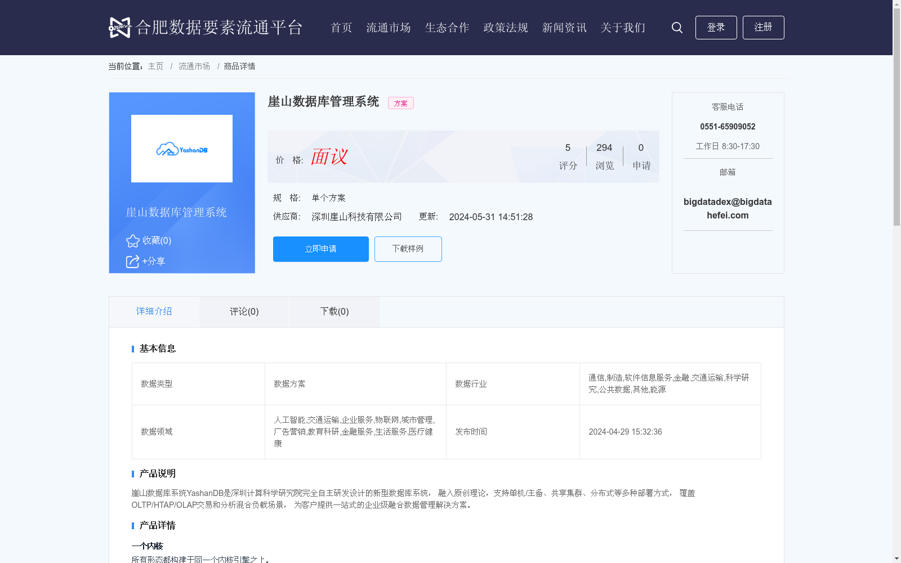Switch to the 下载(0) tab
Image resolution: width=901 pixels, height=563 pixels.
coord(334,311)
